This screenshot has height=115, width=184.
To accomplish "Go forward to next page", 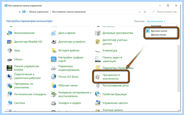I will pyautogui.click(x=12, y=12).
